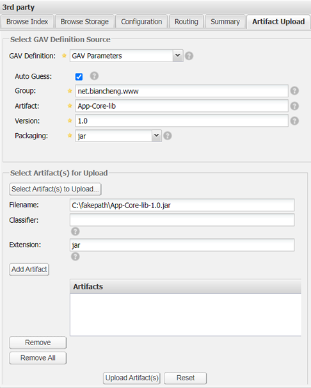Show help icon below Classifier field
The width and height of the screenshot is (311, 388).
[x=76, y=232]
